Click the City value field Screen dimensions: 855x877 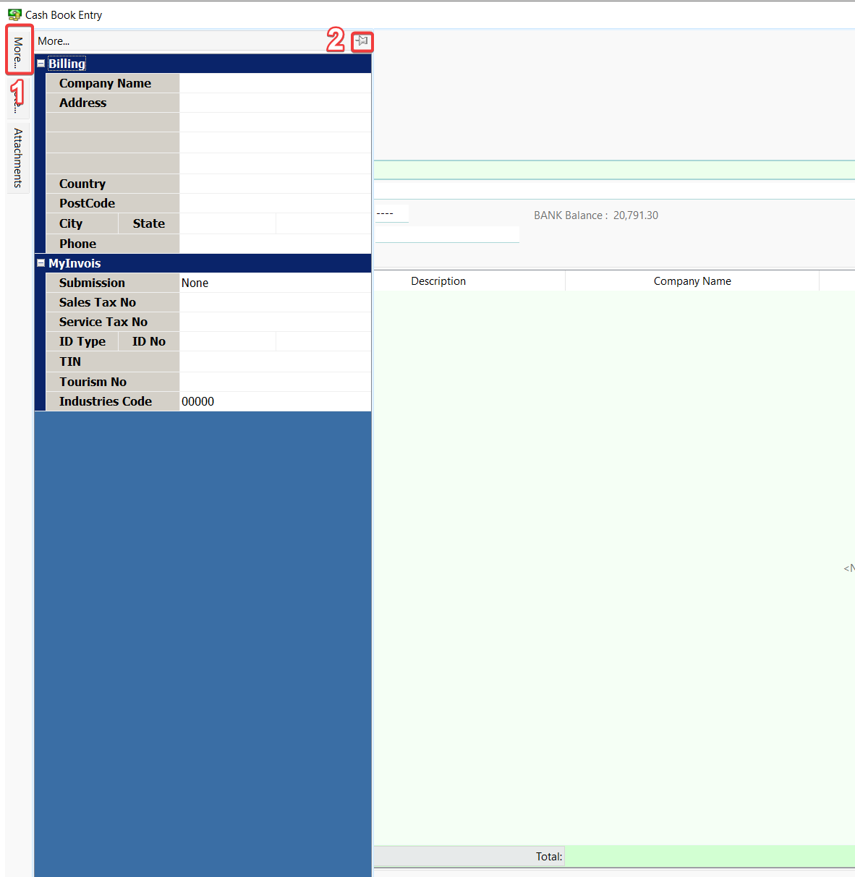[227, 223]
